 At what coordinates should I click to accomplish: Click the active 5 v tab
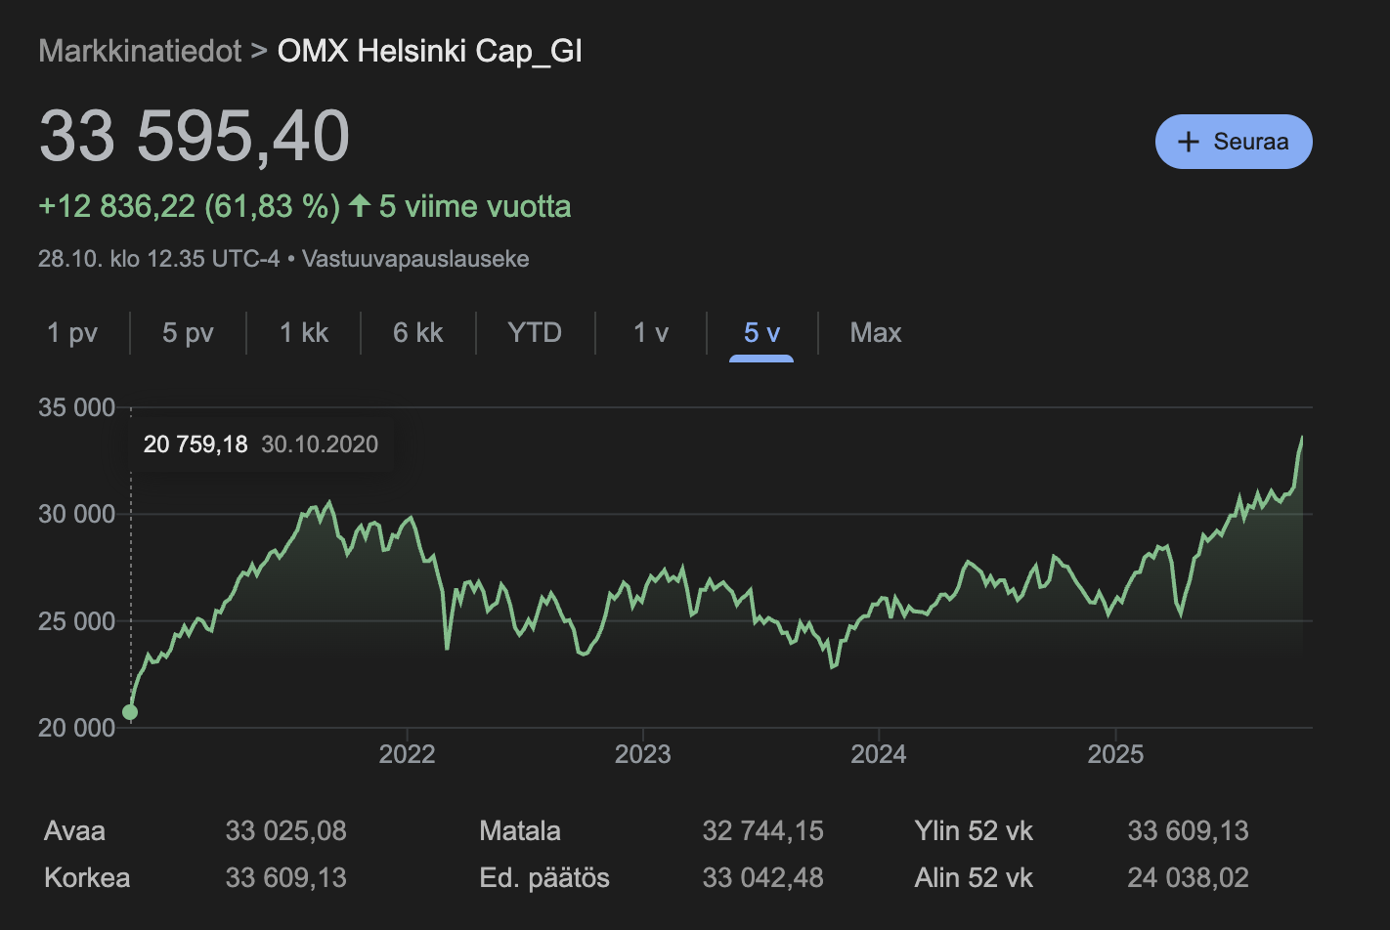coord(761,333)
